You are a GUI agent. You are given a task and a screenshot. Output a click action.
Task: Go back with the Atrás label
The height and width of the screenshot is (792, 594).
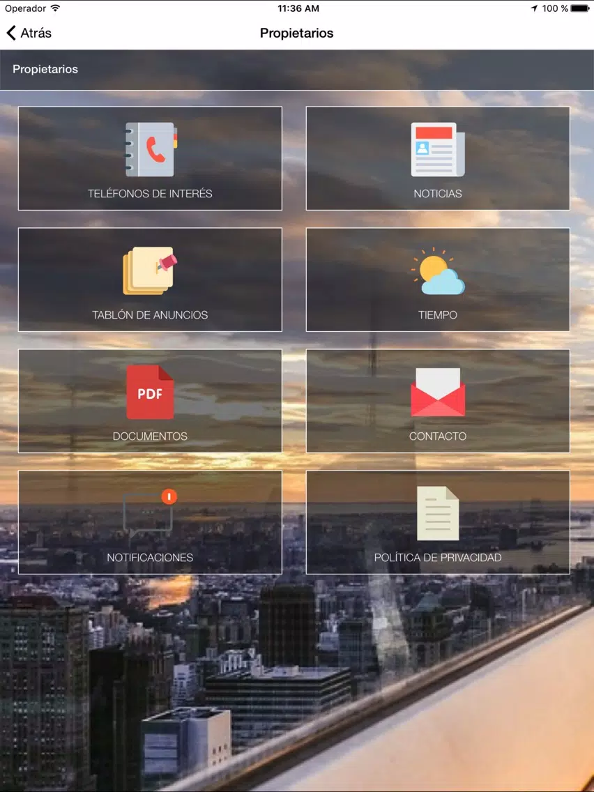36,33
